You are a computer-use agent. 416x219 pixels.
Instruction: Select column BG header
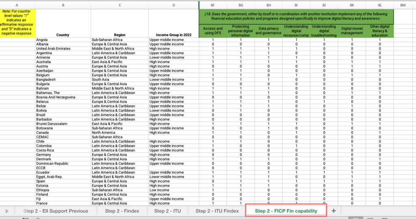pos(240,5)
